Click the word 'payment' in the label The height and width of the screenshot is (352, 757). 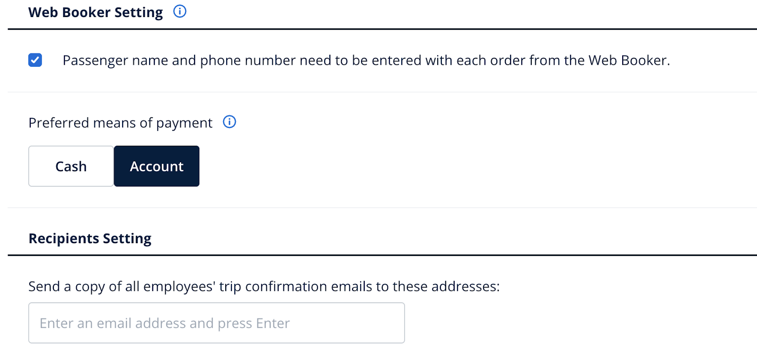[184, 123]
